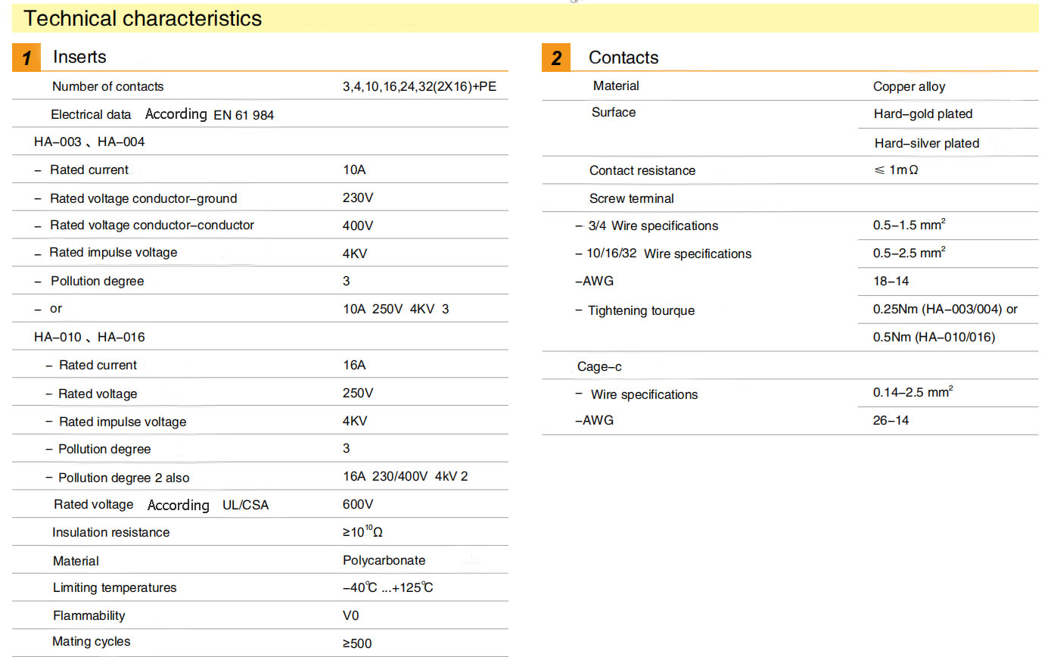
Task: Click the value "3,4,10,16,24,32(2X16)+PE"
Action: (x=419, y=86)
